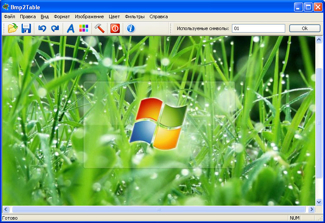The height and width of the screenshot is (223, 325).
Task: Open the colored squares palette icon
Action: (83, 28)
